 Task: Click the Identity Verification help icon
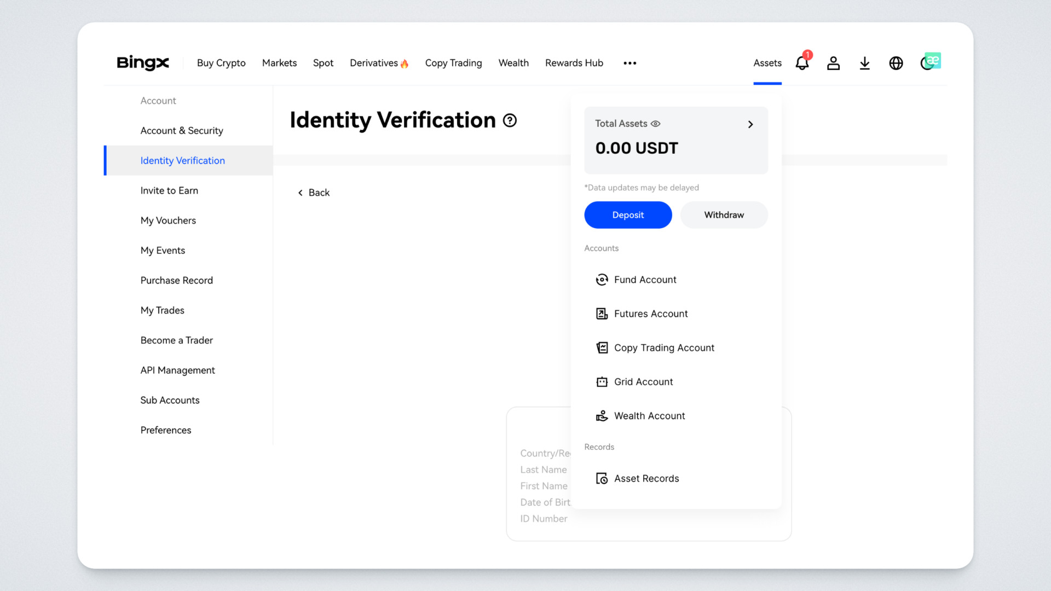[510, 120]
